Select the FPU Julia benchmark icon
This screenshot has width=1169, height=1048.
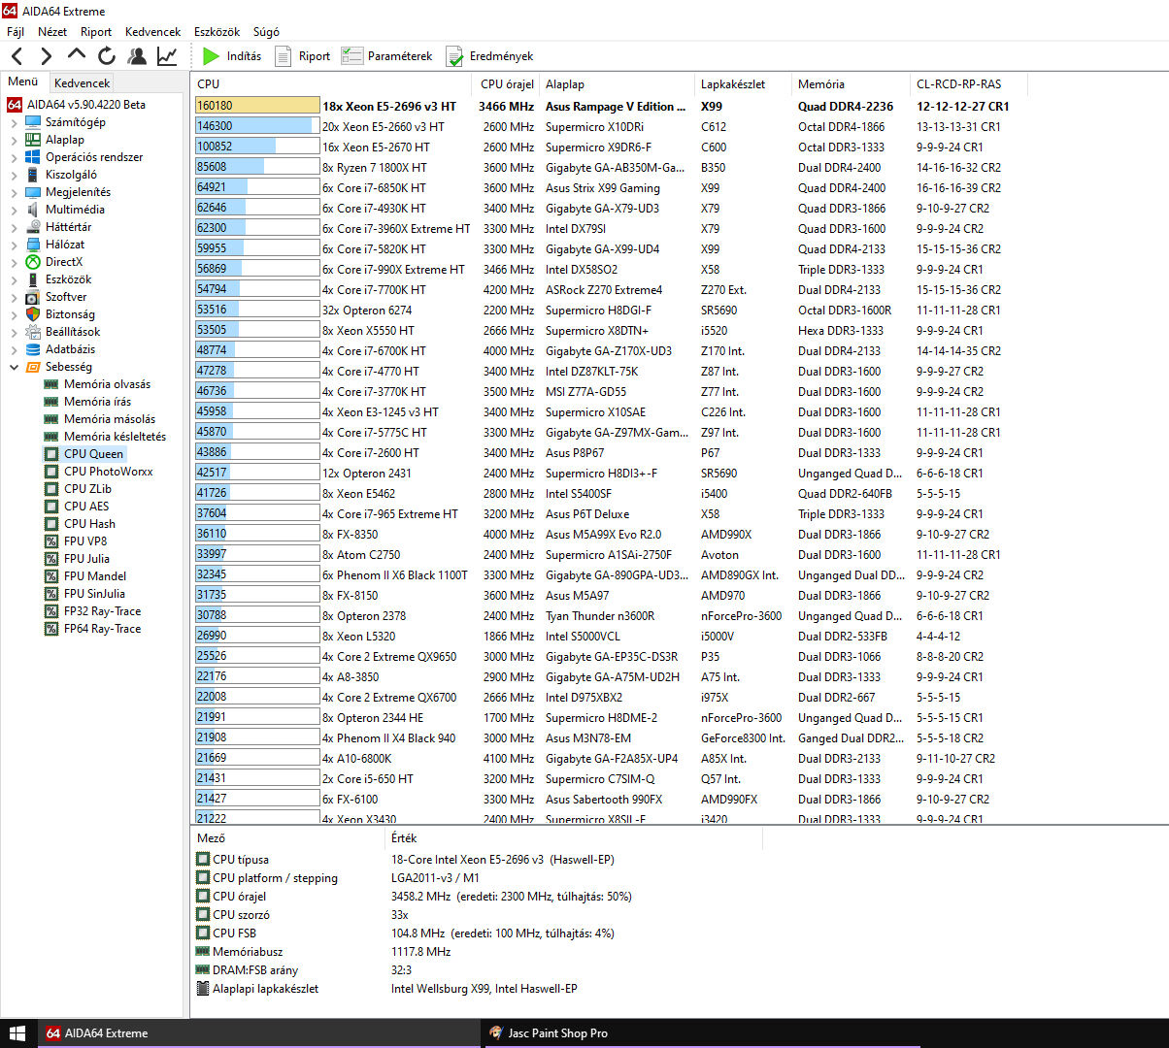(x=51, y=559)
